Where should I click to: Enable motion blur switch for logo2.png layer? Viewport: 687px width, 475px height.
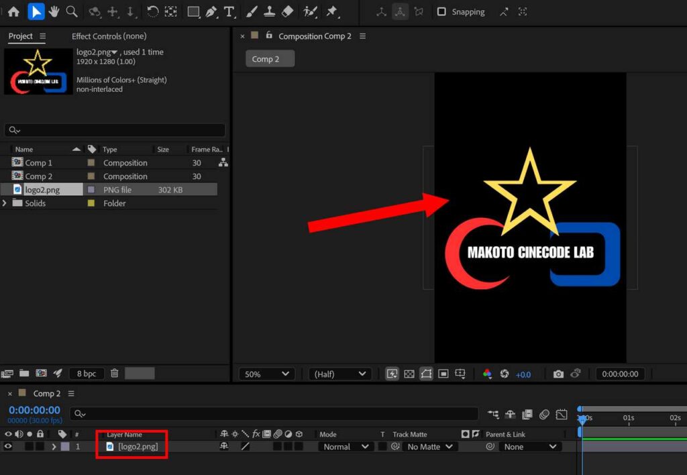pyautogui.click(x=277, y=447)
